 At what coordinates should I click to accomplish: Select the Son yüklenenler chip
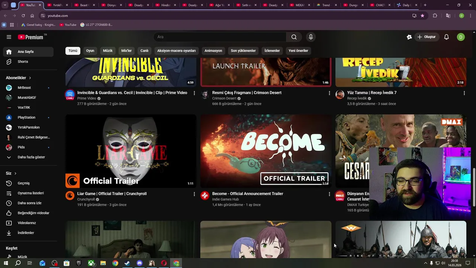(x=243, y=51)
